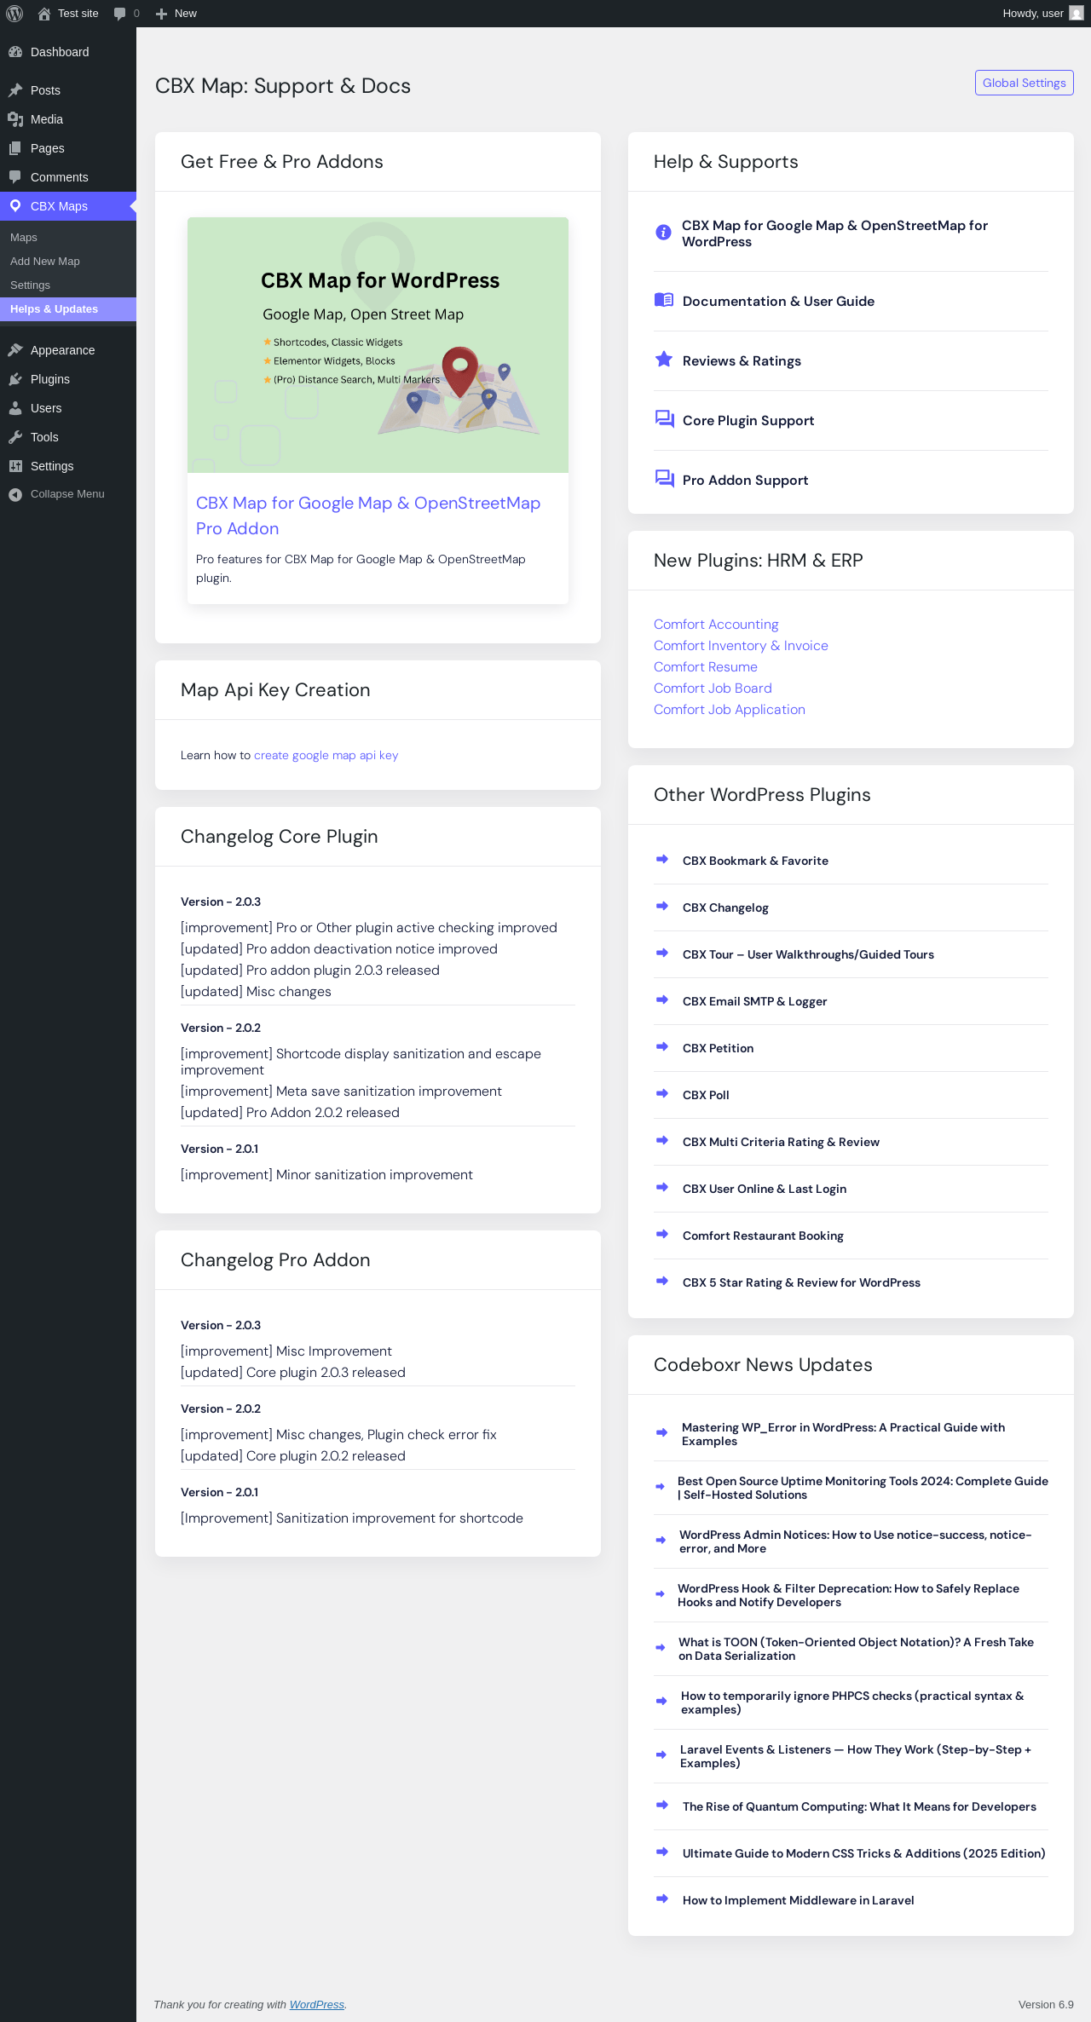Open the Plugins menu

coord(68,379)
